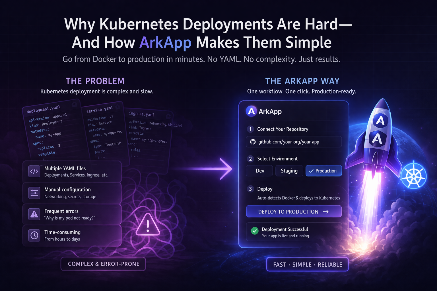
Task: Click the step 1 number badge
Action: click(x=250, y=129)
